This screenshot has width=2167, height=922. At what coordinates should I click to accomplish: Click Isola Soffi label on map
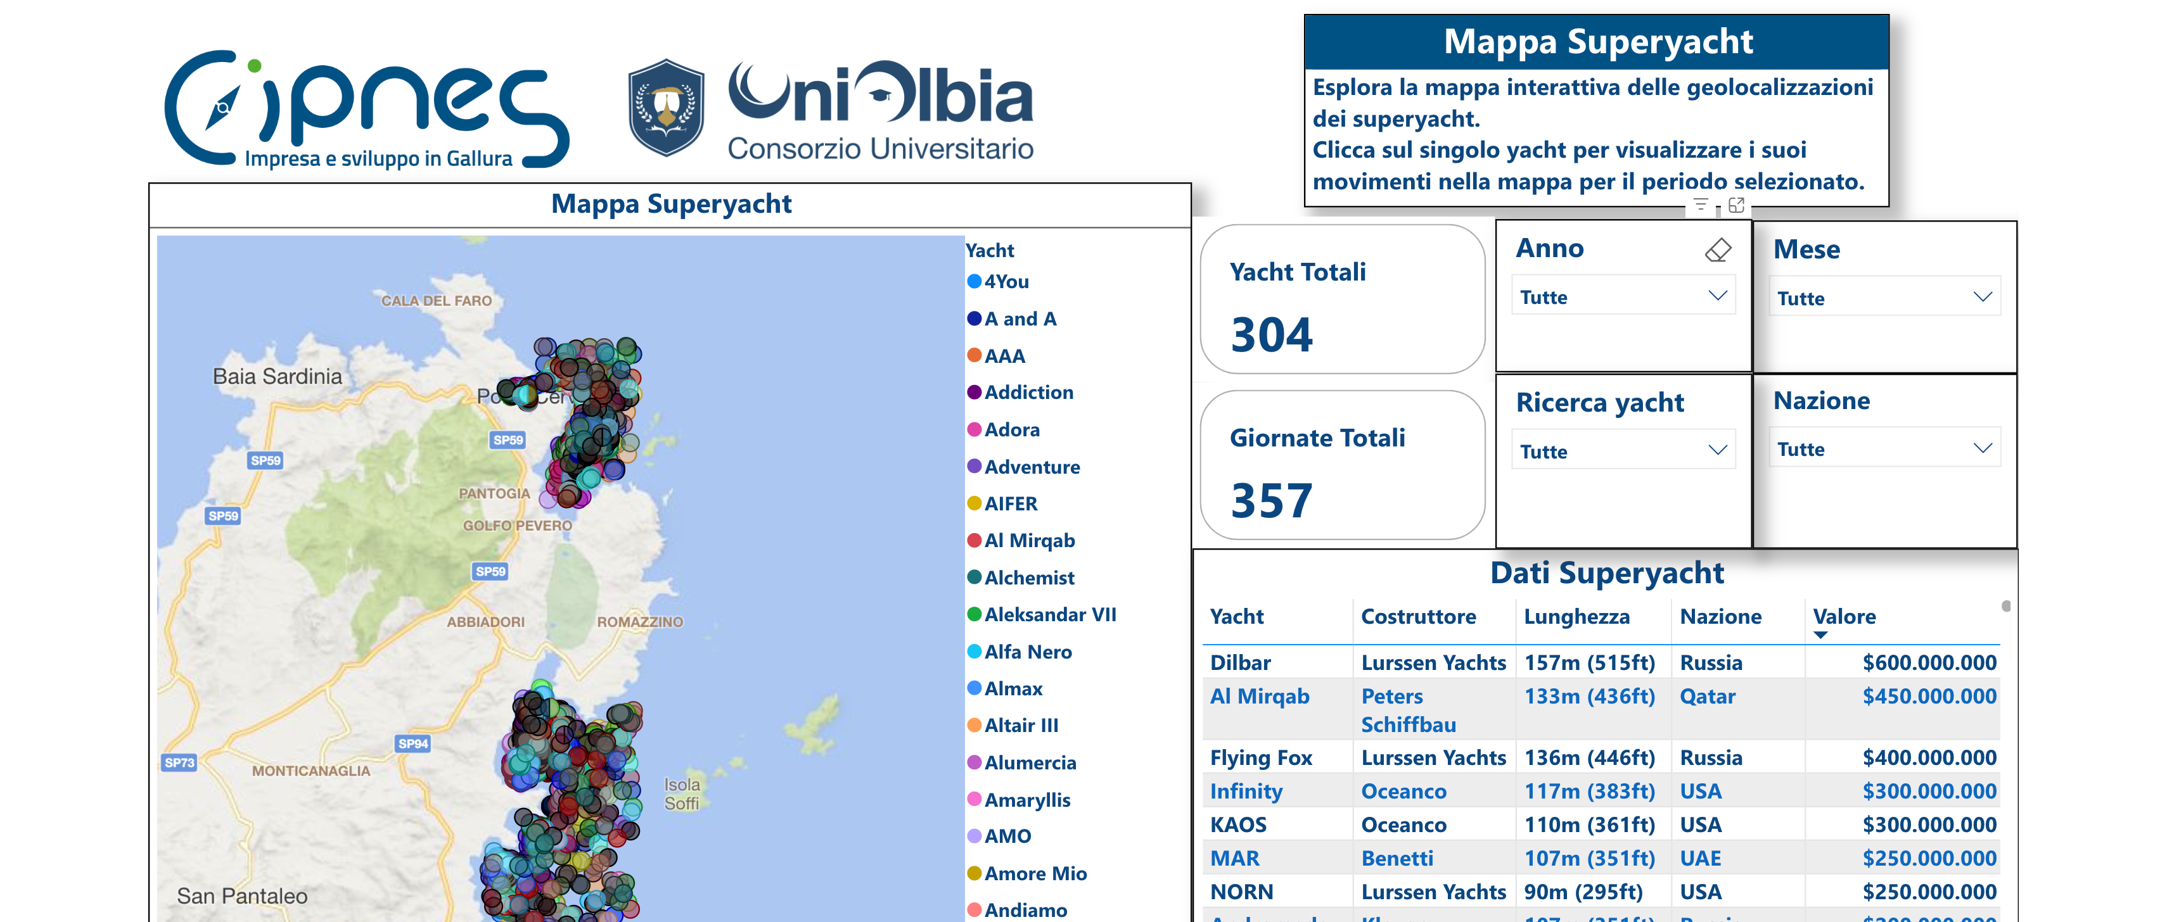click(x=681, y=793)
